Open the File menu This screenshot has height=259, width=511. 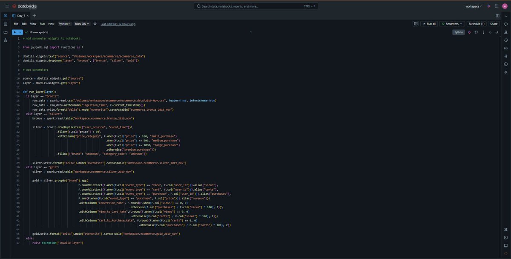point(16,24)
